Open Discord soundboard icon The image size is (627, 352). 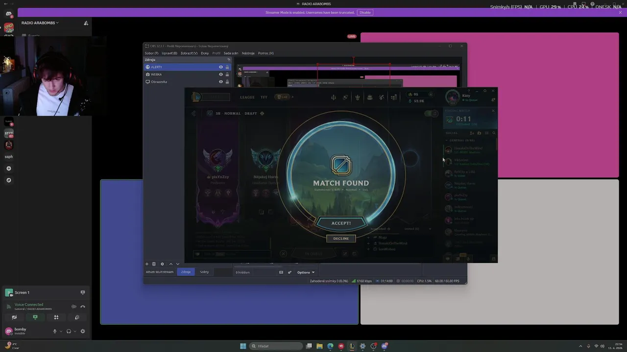tap(77, 317)
